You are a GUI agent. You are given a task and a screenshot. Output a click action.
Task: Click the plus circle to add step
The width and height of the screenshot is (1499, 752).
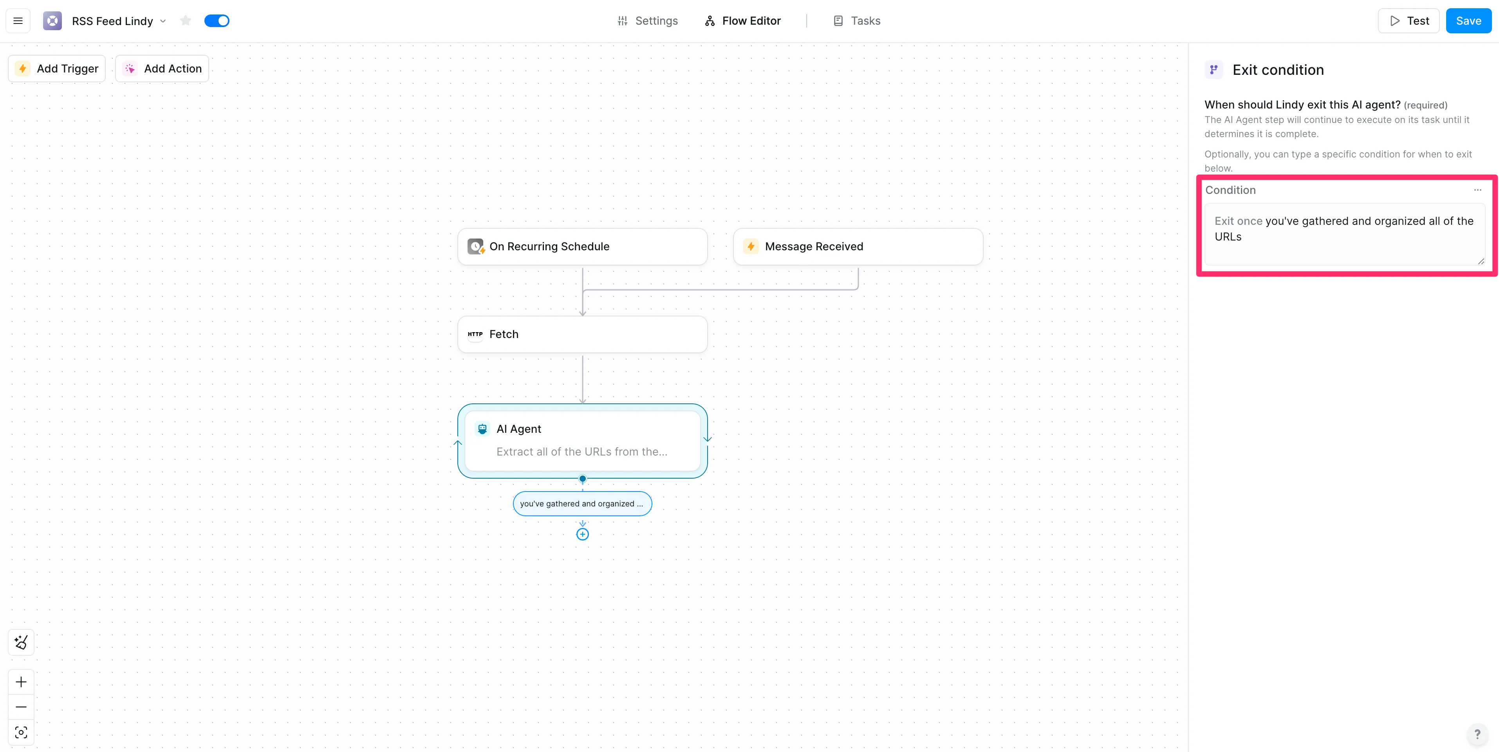(582, 534)
